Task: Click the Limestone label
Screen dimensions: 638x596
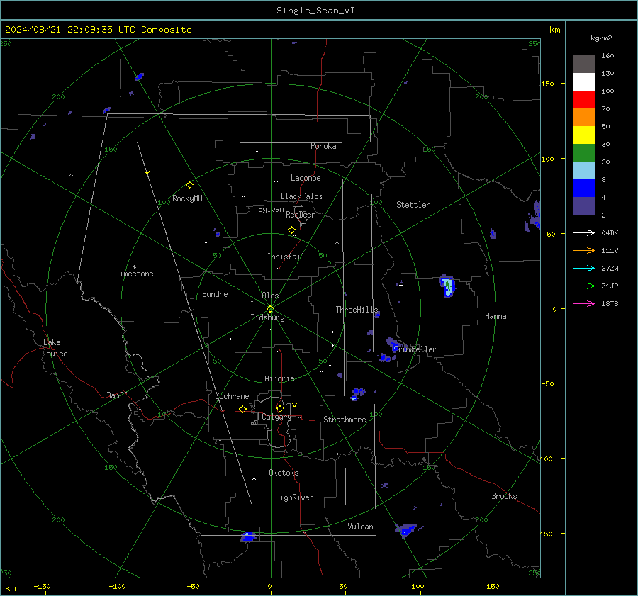Action: (134, 274)
